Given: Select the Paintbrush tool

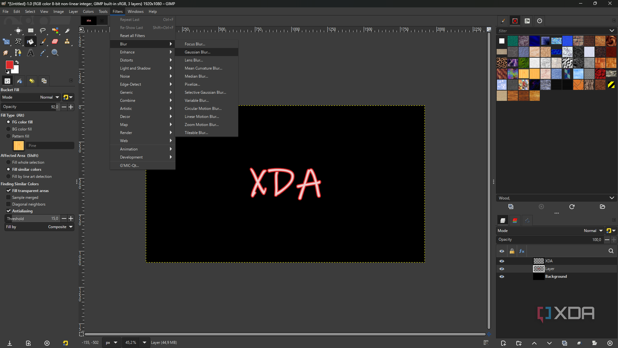Looking at the screenshot, I should coord(43,42).
